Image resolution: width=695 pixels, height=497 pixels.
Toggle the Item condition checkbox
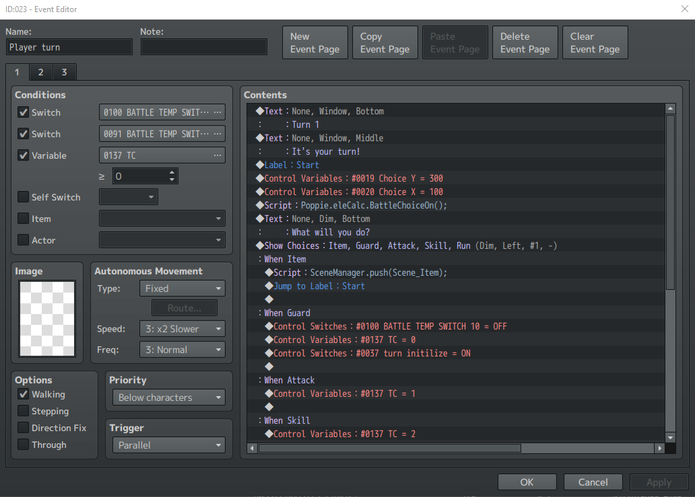click(x=24, y=219)
